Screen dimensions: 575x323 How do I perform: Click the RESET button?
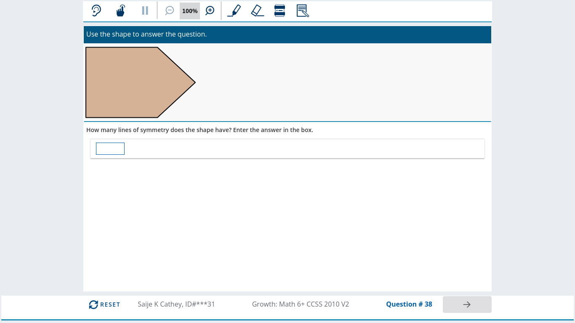tap(104, 304)
